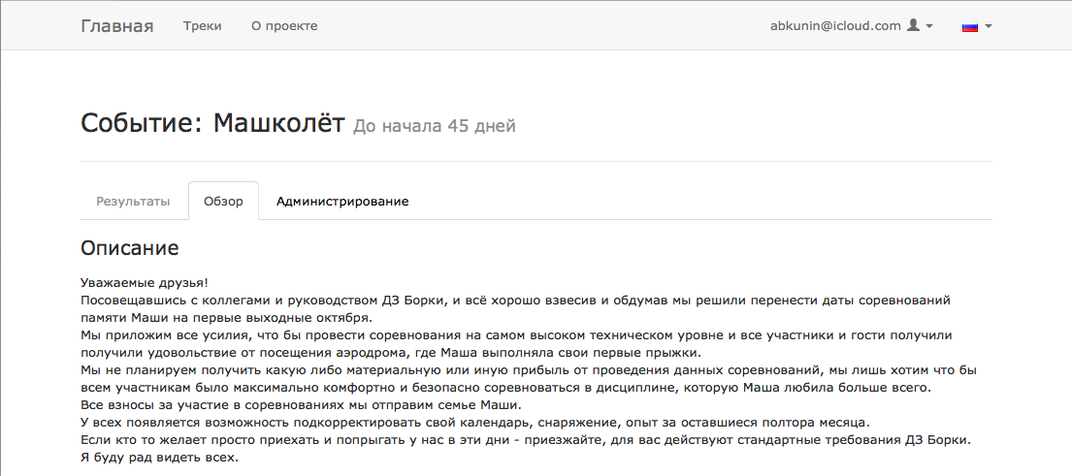Switch to the Результаты tab

133,202
